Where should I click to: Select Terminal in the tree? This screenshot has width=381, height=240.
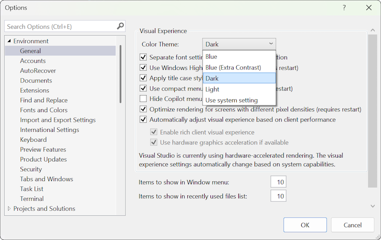32,199
